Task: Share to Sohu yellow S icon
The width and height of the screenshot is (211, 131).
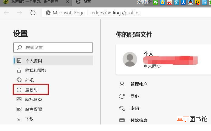Action: [x=197, y=2]
